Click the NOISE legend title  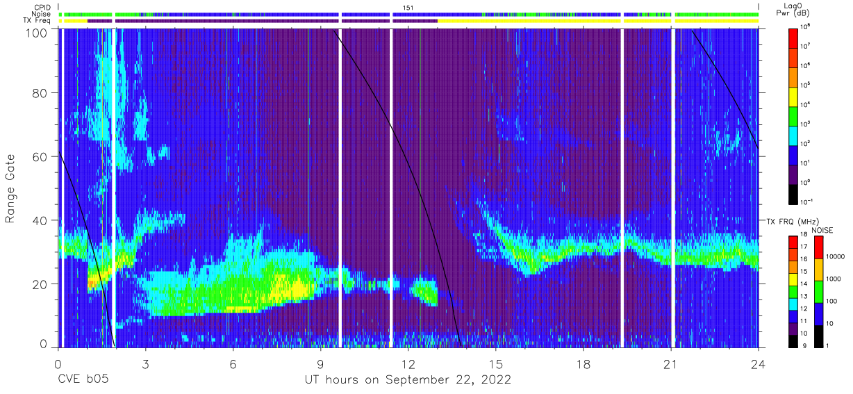(824, 229)
